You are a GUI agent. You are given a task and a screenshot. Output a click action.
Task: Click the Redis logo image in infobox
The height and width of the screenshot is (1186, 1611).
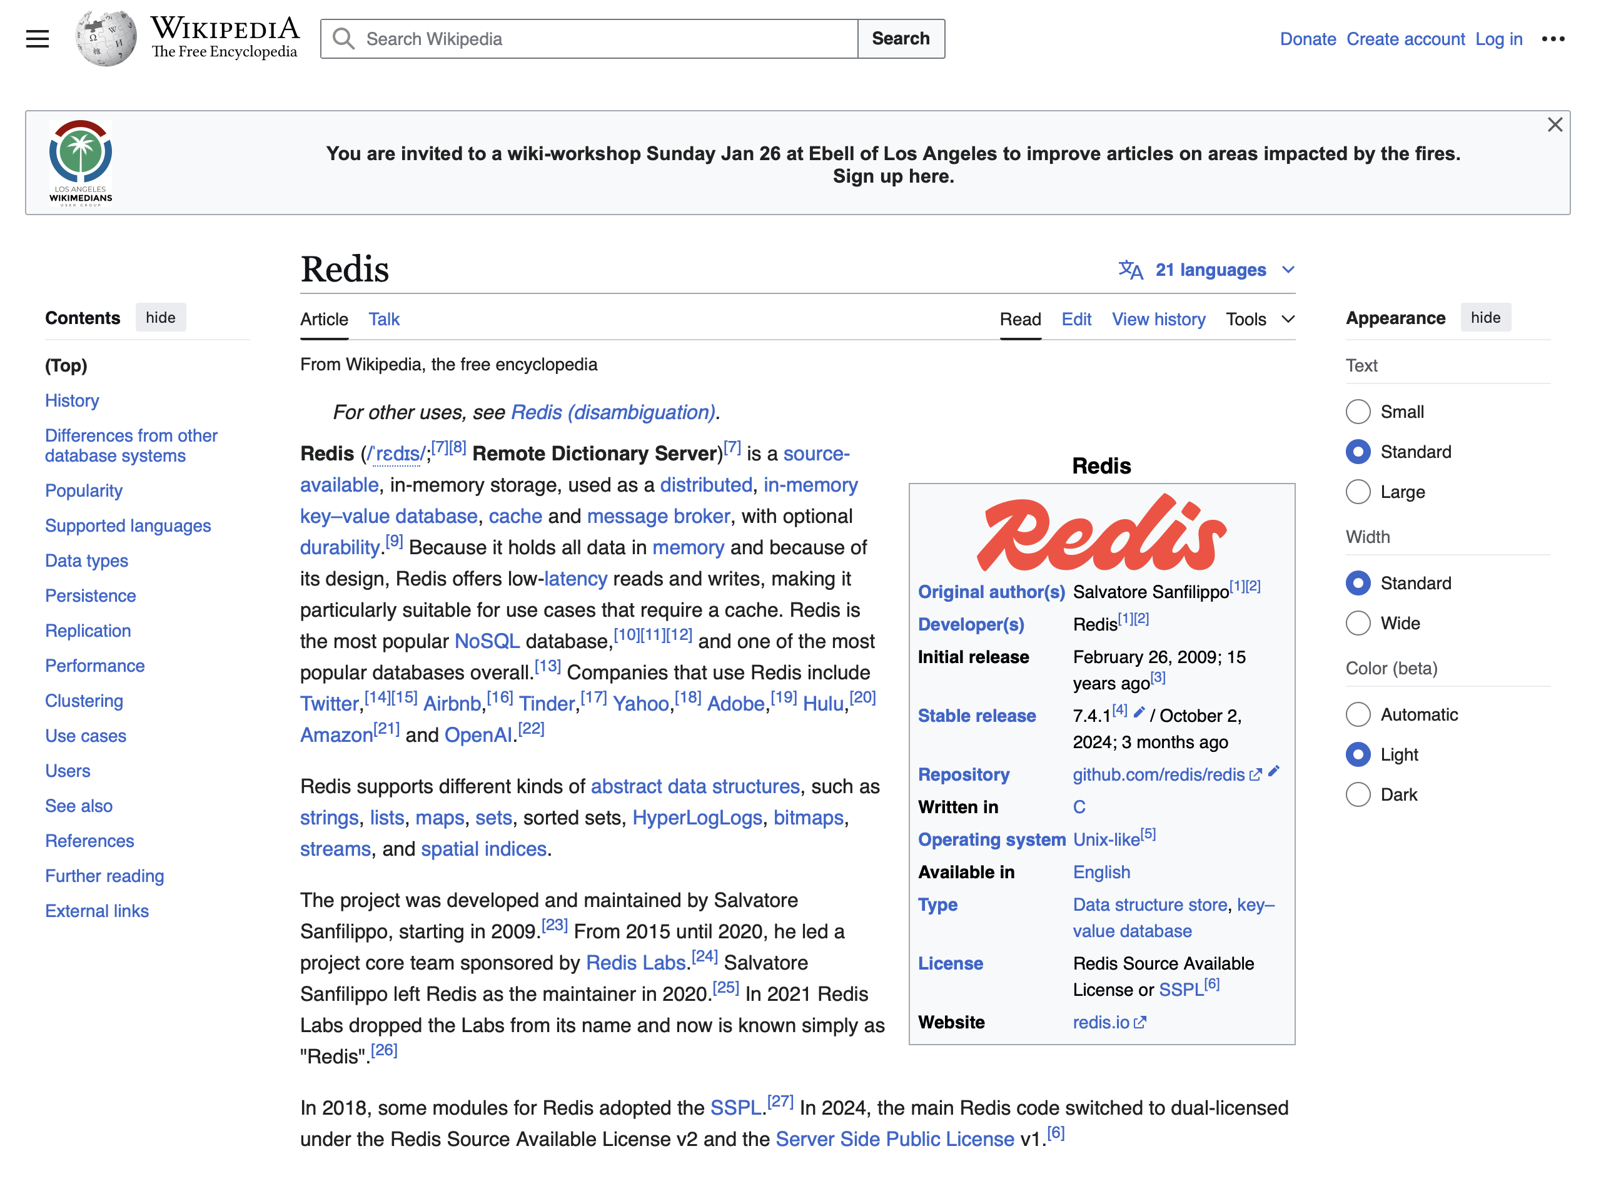[x=1101, y=533]
